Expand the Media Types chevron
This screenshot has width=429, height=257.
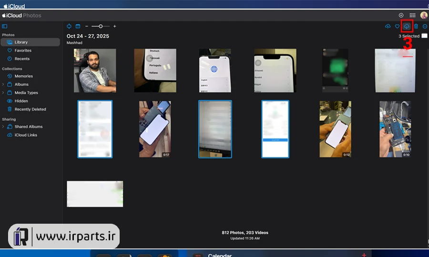pyautogui.click(x=3, y=93)
